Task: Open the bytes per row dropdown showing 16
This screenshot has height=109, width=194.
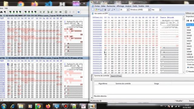Action: pos(128,10)
